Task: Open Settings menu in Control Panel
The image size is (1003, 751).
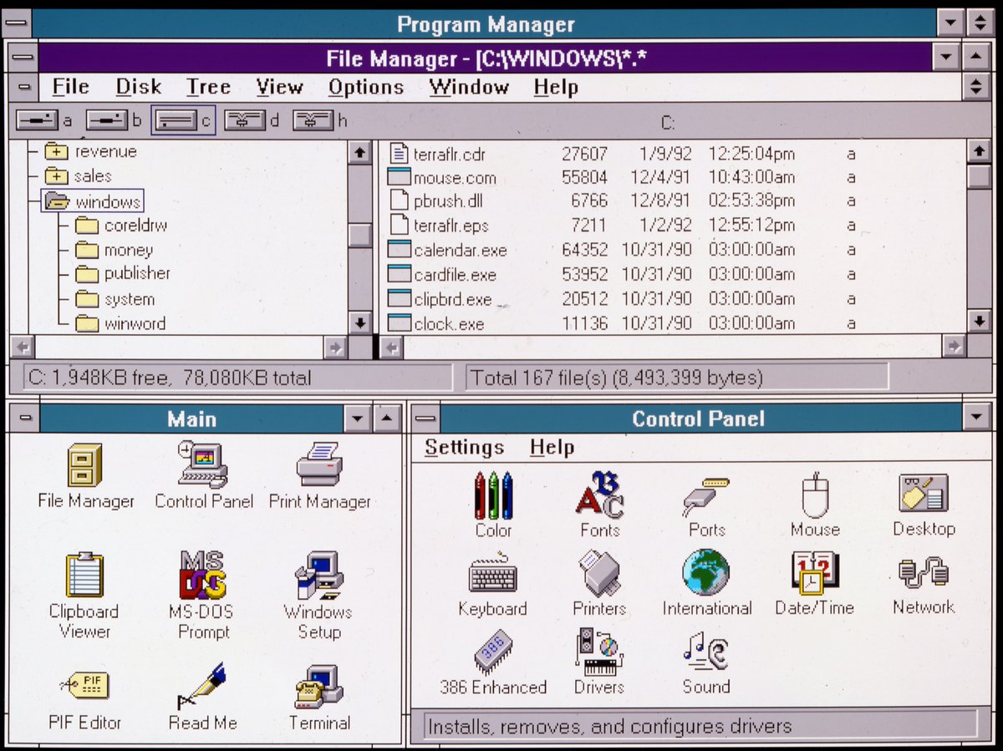Action: click(464, 447)
